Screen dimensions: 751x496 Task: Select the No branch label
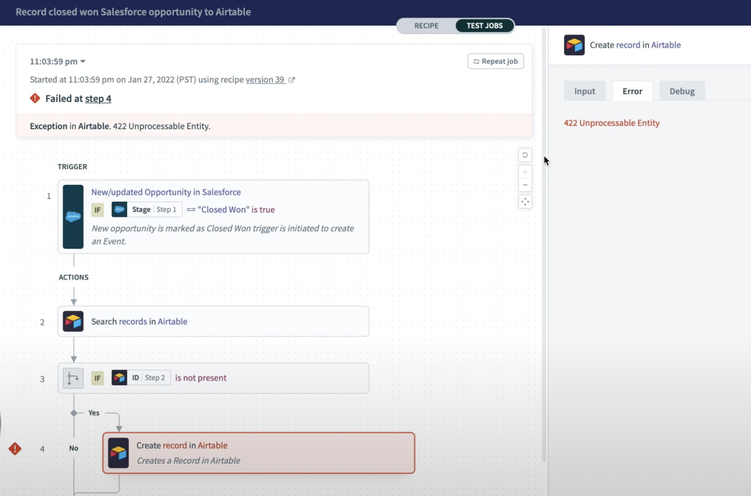tap(73, 448)
